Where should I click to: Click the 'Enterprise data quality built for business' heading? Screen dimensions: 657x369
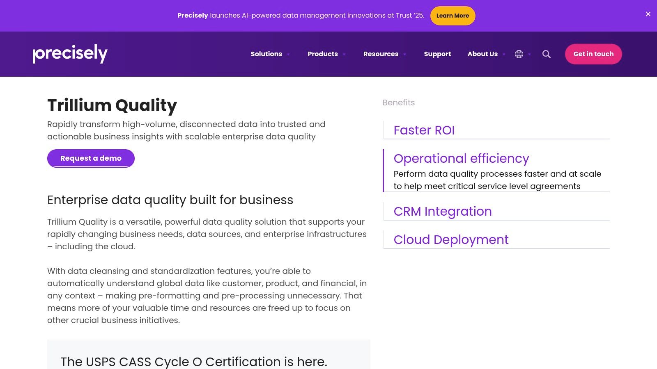[170, 200]
